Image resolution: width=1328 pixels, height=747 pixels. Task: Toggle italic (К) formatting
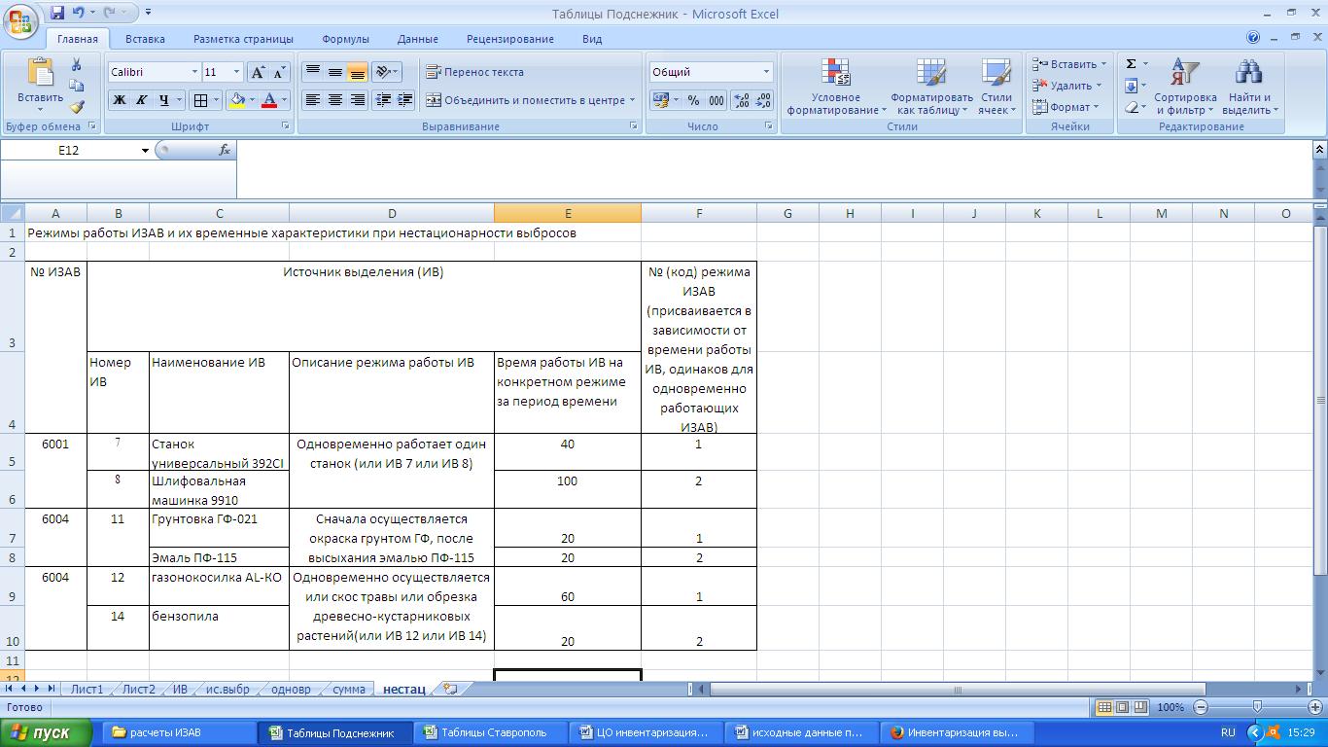[x=141, y=100]
